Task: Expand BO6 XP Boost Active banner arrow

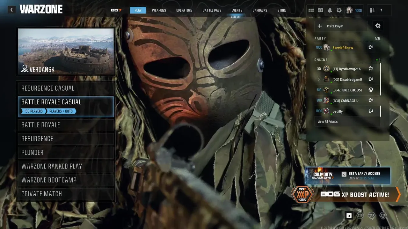Action: (398, 194)
